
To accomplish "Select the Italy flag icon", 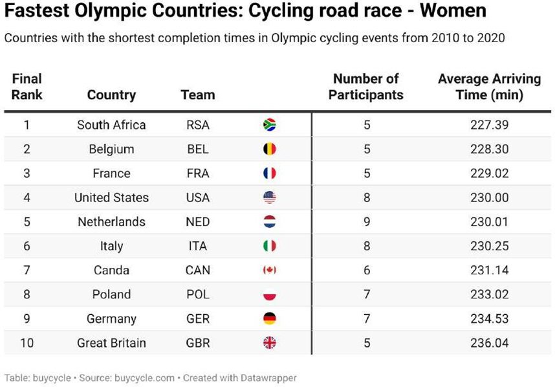I will tap(270, 246).
